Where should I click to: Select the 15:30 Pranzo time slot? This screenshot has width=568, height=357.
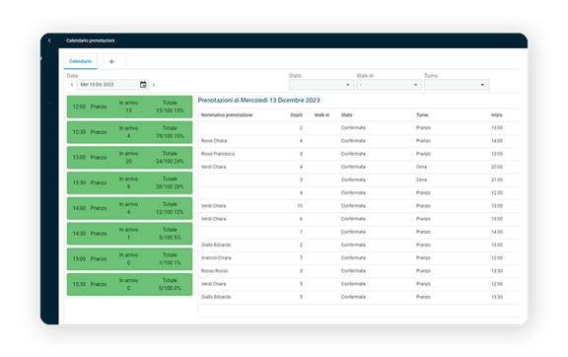tap(130, 284)
